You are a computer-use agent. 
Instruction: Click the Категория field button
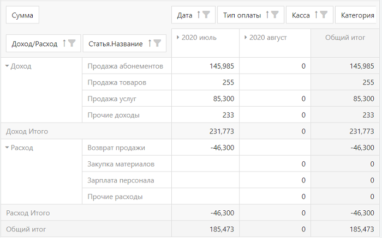(x=356, y=15)
